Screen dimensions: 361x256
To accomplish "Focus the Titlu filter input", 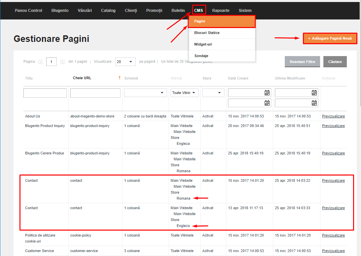I will click(45, 93).
